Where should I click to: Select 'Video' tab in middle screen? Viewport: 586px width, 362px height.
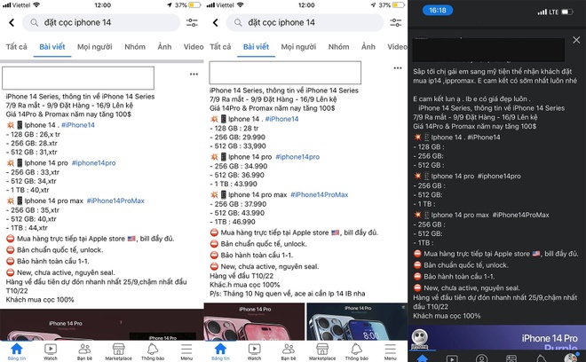click(x=397, y=47)
